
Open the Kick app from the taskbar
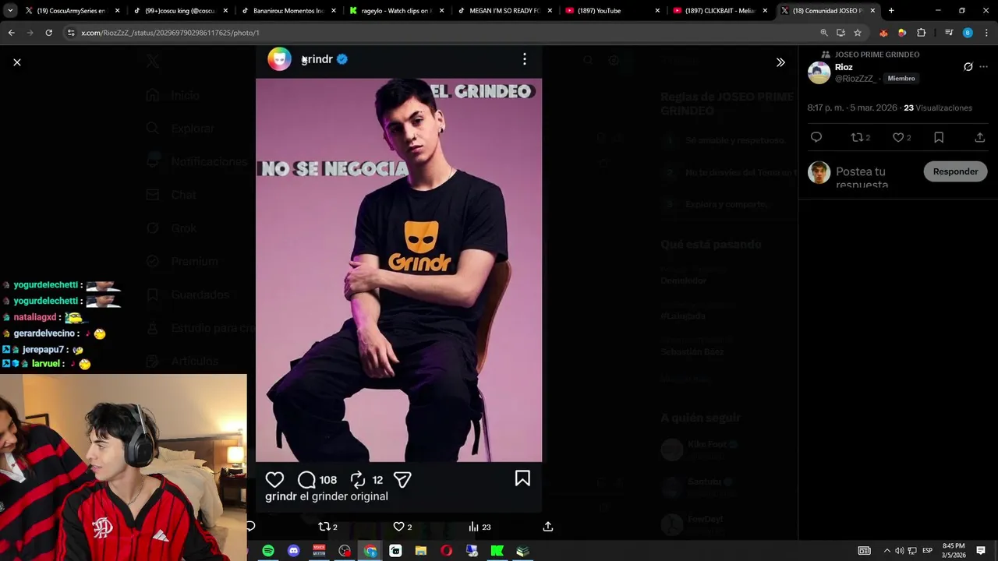[497, 551]
